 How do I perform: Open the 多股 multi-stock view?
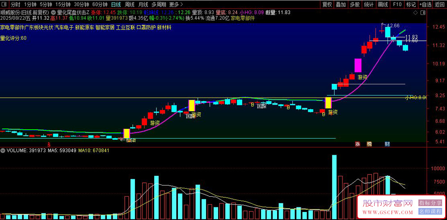(355, 4)
